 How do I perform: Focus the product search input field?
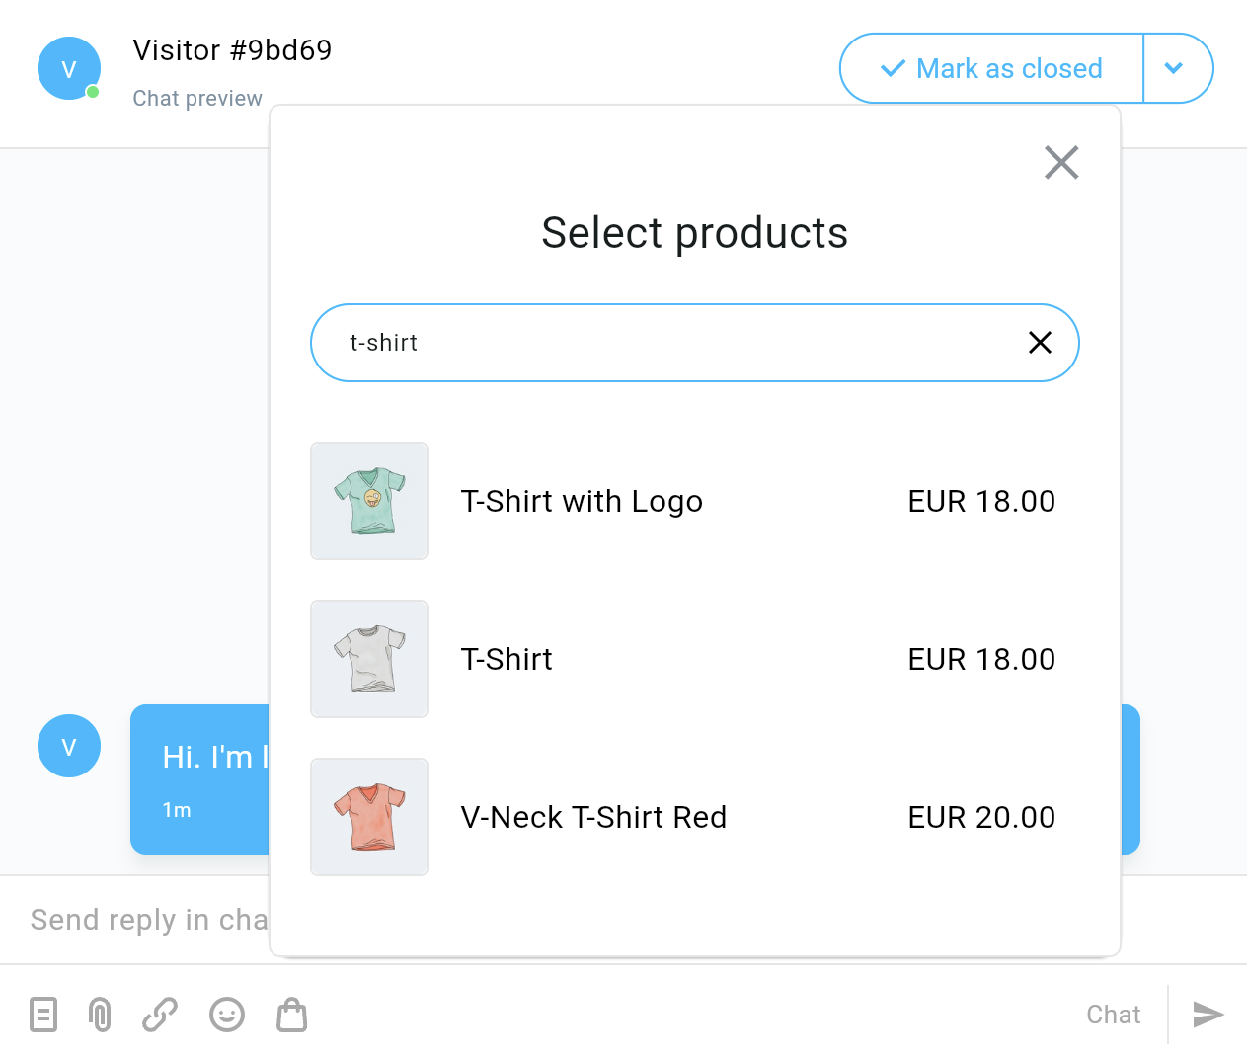tap(671, 343)
